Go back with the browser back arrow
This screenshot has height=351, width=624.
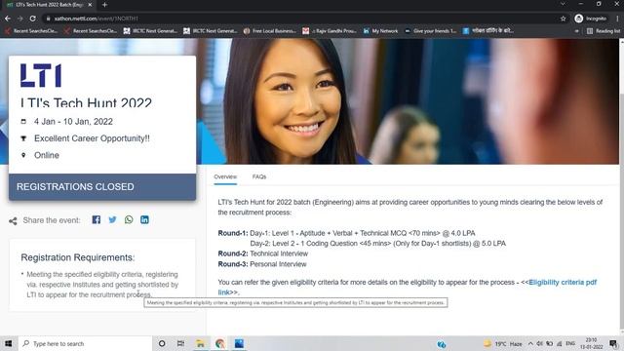click(x=8, y=19)
